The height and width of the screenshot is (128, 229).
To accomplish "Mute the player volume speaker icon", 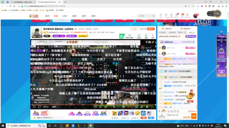I will [106, 107].
